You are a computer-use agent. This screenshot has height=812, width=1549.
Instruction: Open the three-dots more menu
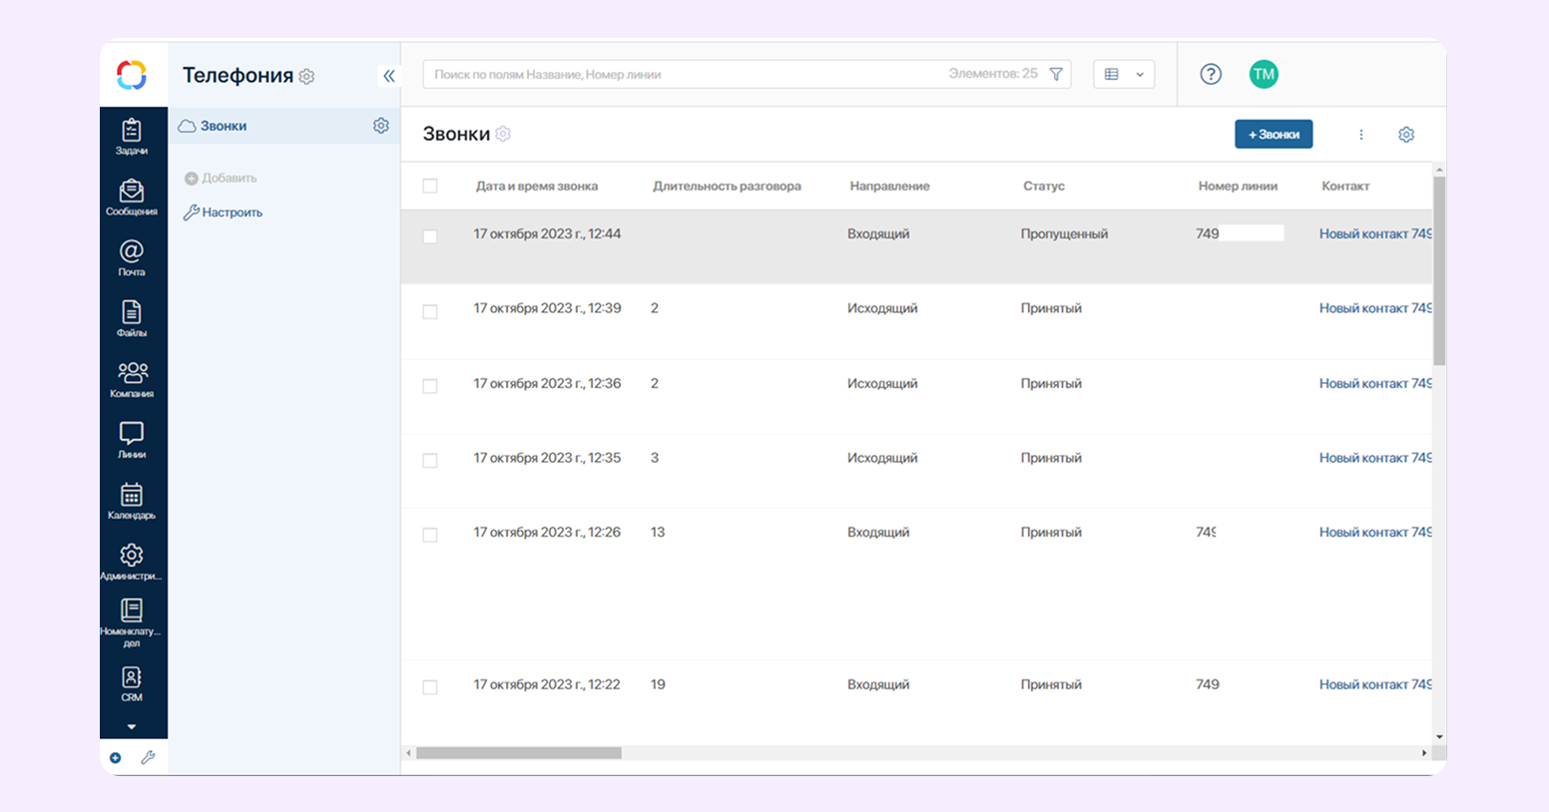1361,135
